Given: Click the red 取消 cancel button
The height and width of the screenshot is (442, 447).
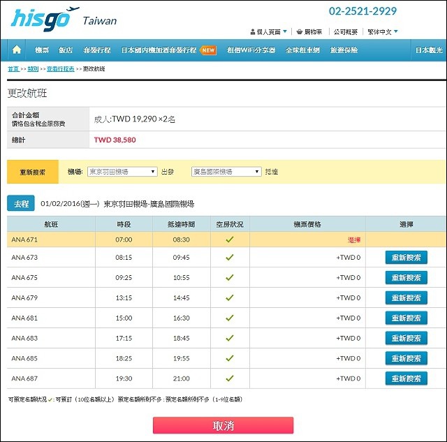Looking at the screenshot, I should pyautogui.click(x=223, y=425).
